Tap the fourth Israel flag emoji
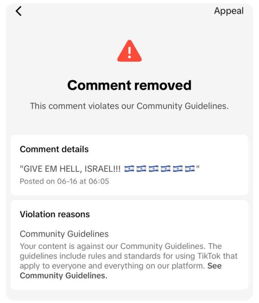The image size is (259, 303). click(165, 169)
